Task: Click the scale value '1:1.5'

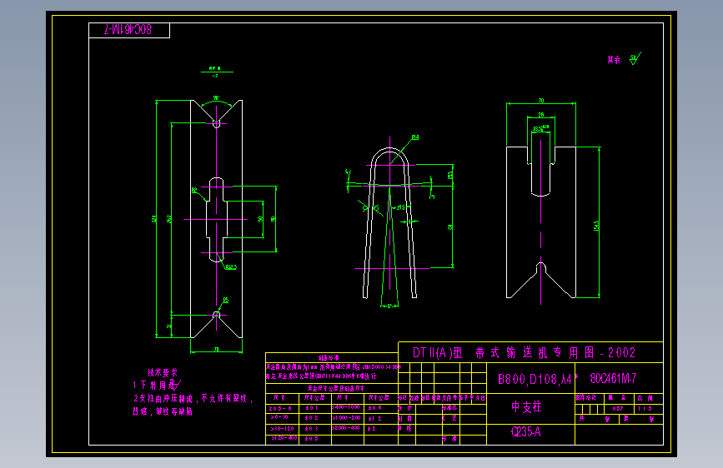Action: coord(645,409)
